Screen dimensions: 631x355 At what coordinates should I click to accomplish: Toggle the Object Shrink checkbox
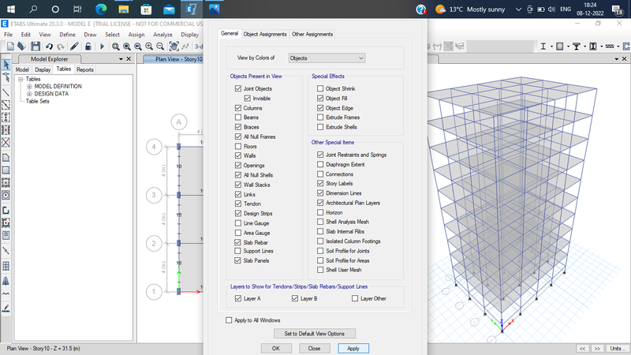(320, 88)
